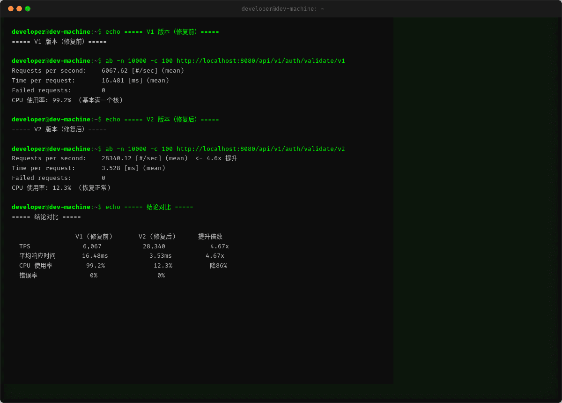Click the command echo V1 版本（修复前）
562x403 pixels.
point(162,32)
